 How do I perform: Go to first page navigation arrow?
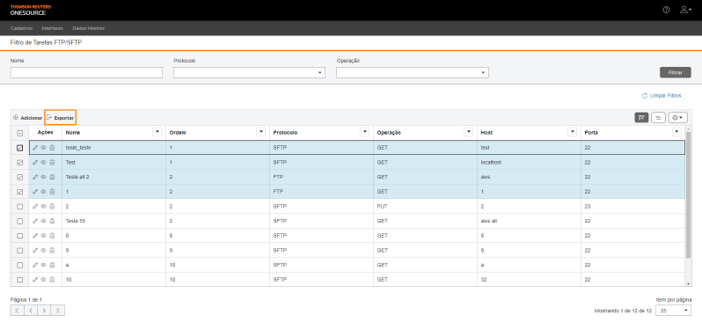click(x=17, y=311)
